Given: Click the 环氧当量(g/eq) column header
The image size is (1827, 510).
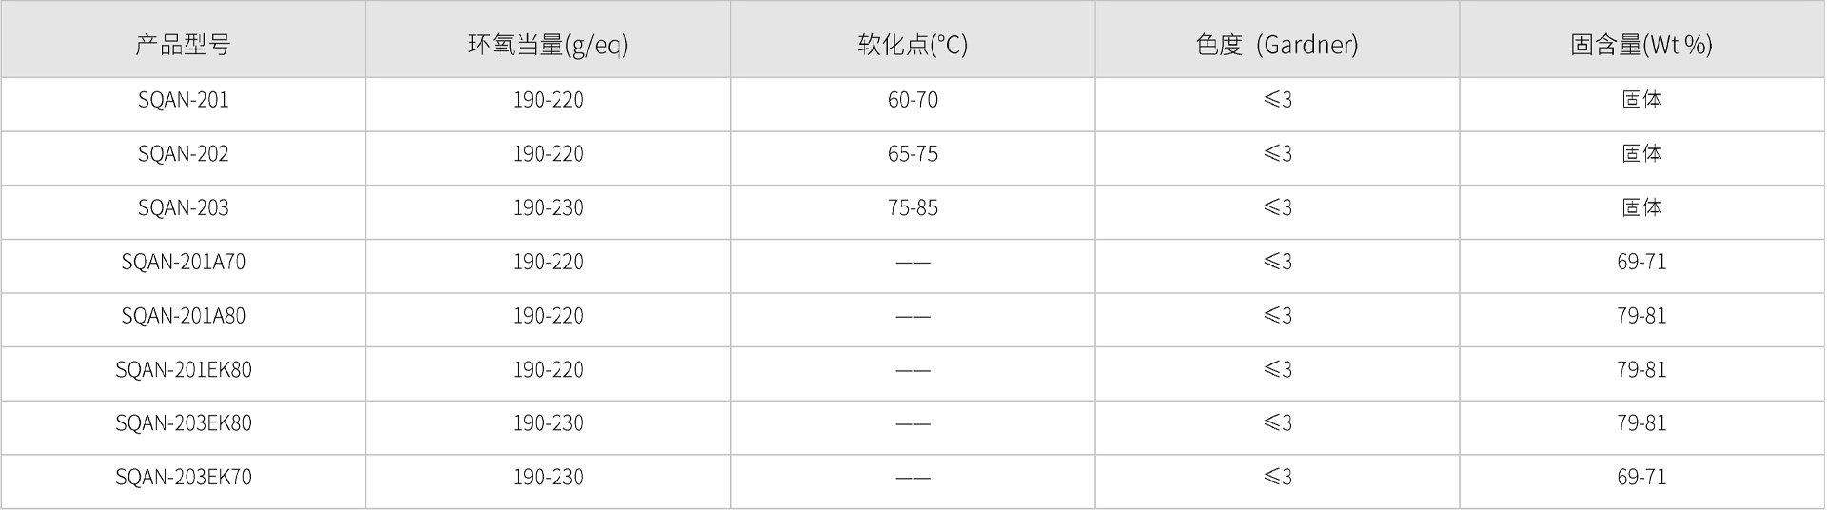Looking at the screenshot, I should [x=548, y=44].
